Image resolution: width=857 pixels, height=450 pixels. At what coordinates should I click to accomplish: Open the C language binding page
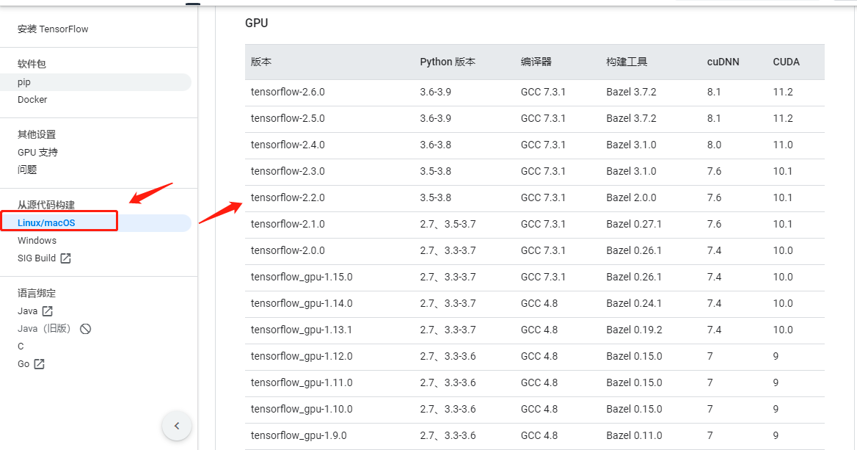click(21, 346)
